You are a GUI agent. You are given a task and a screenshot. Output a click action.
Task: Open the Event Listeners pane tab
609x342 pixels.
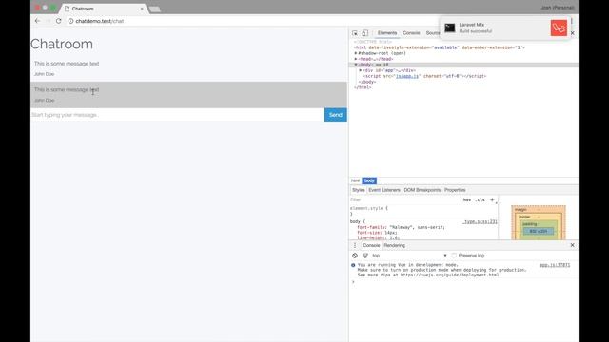tap(384, 190)
